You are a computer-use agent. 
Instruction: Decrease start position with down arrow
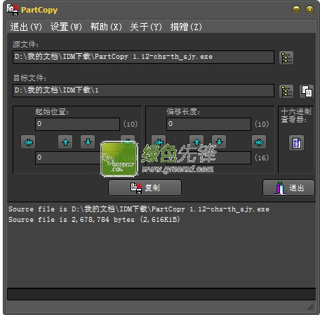88,142
